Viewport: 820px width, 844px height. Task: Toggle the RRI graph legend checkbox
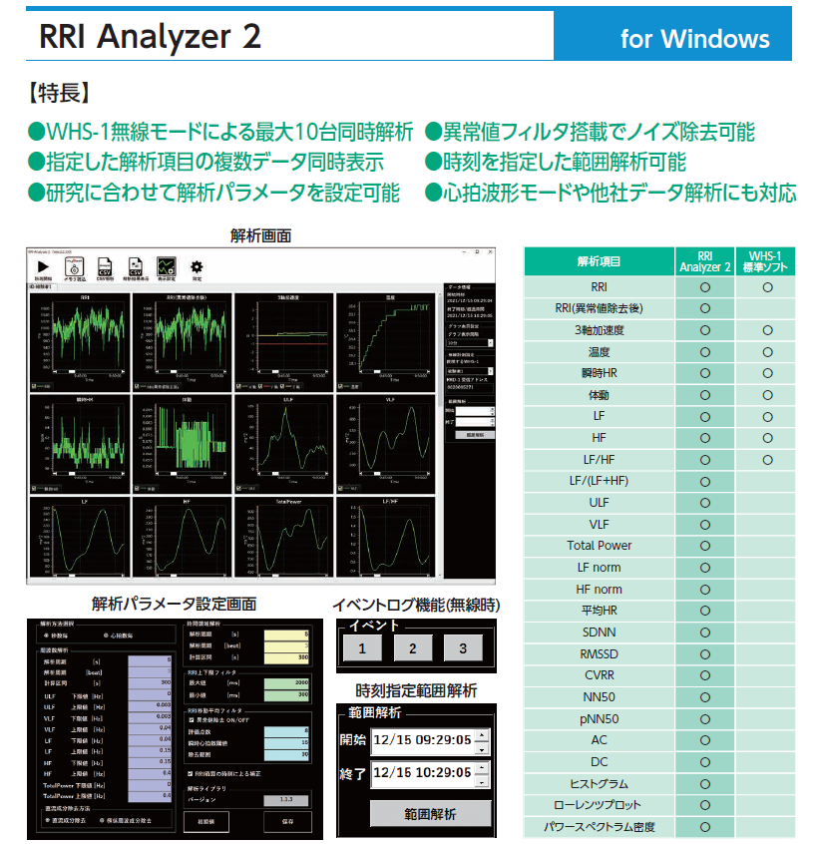[36, 386]
